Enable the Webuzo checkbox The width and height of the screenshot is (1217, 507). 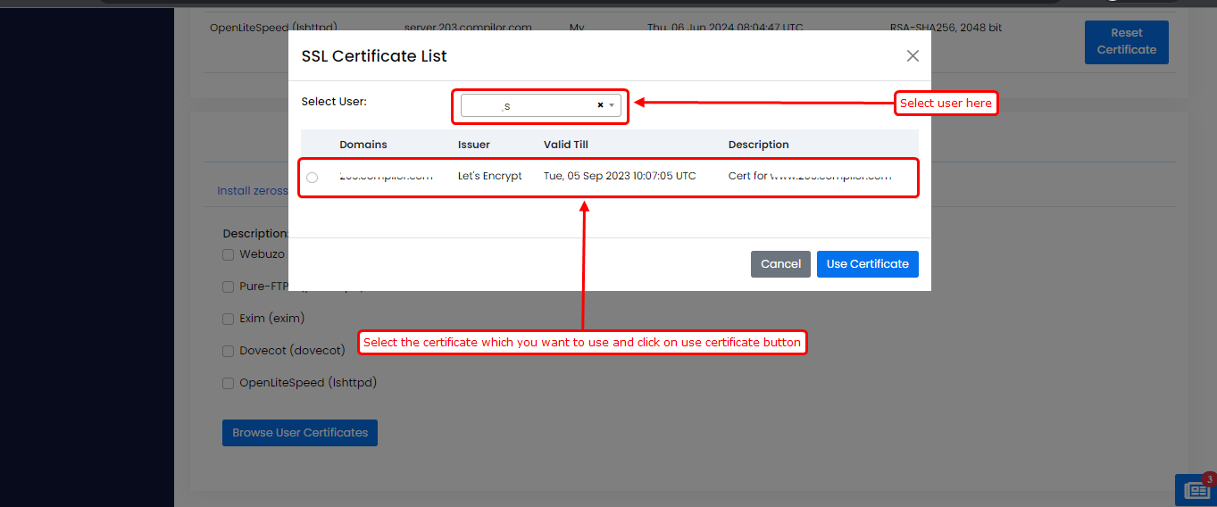(x=228, y=254)
